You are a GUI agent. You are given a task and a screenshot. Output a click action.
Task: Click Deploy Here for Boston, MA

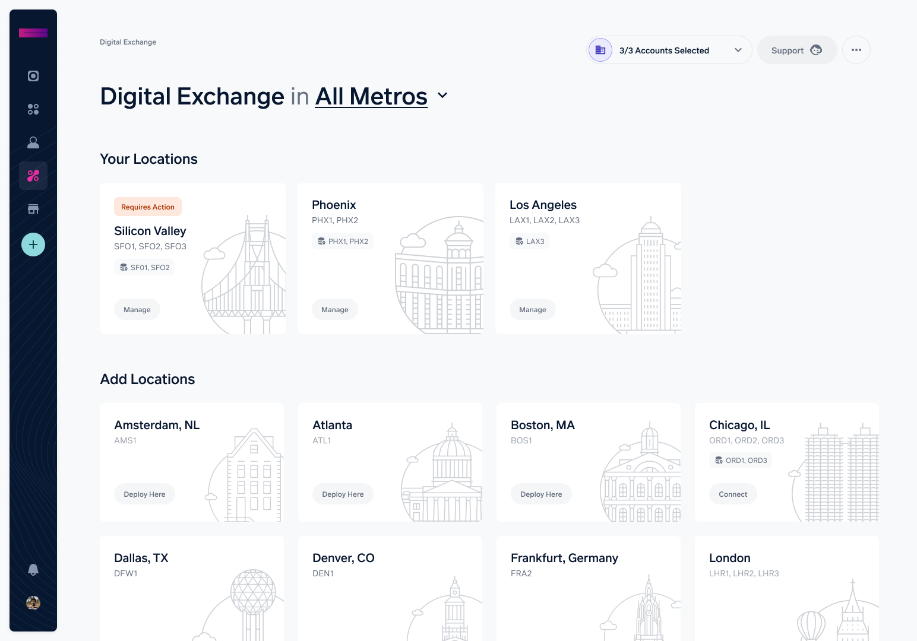(541, 494)
